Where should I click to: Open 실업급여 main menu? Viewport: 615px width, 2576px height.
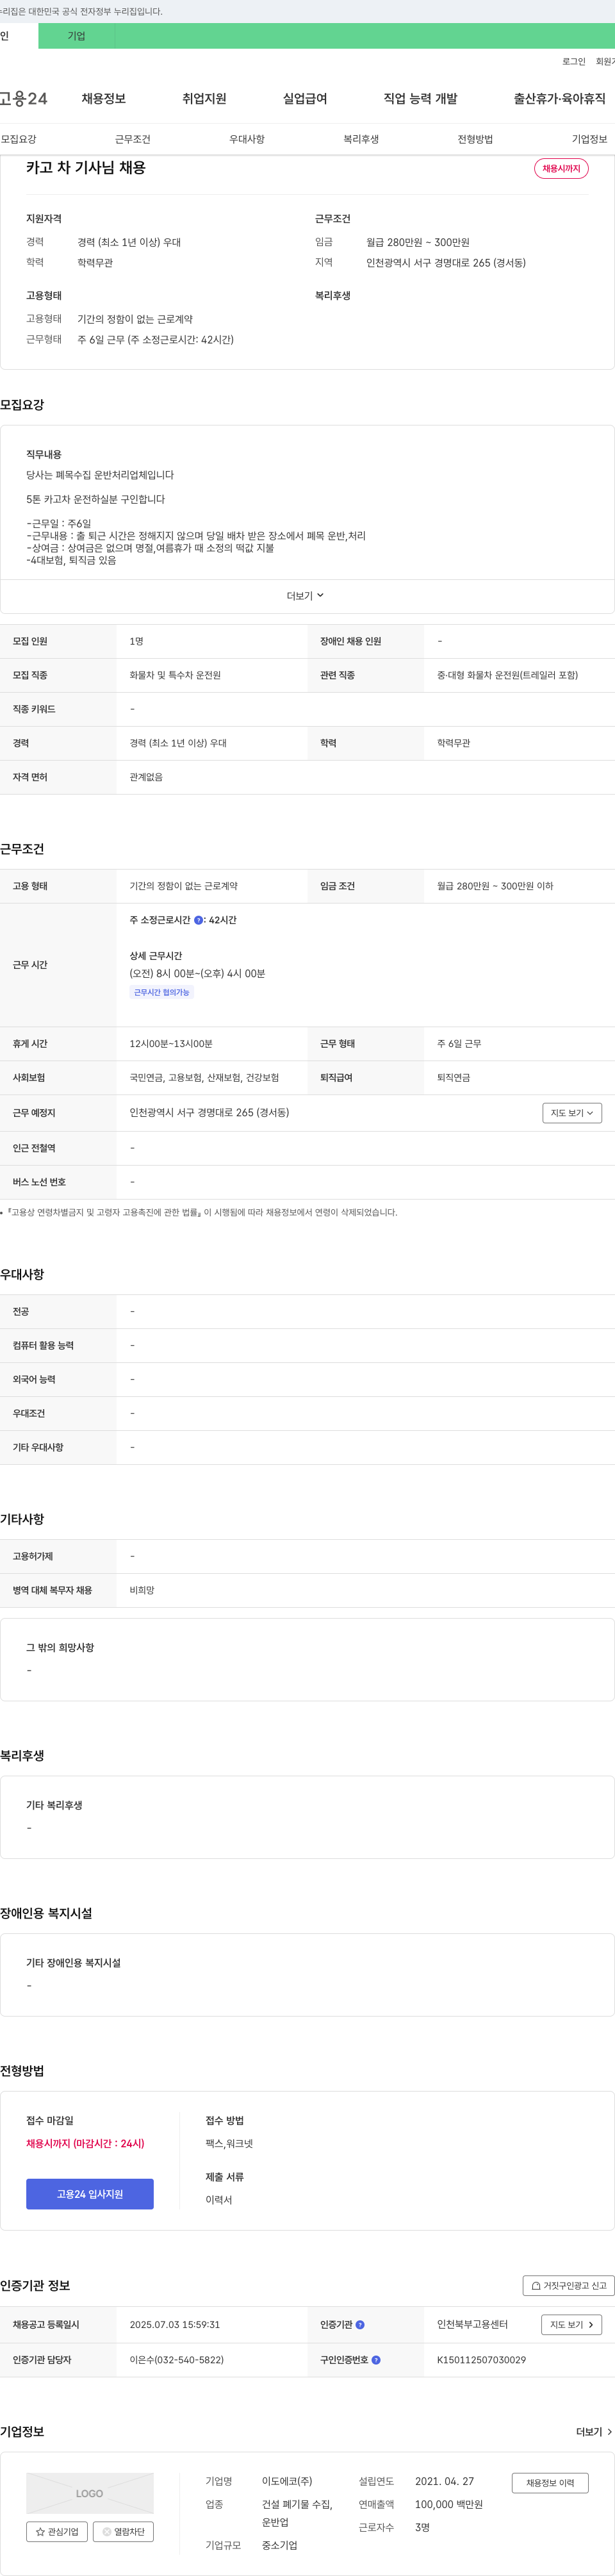click(305, 98)
